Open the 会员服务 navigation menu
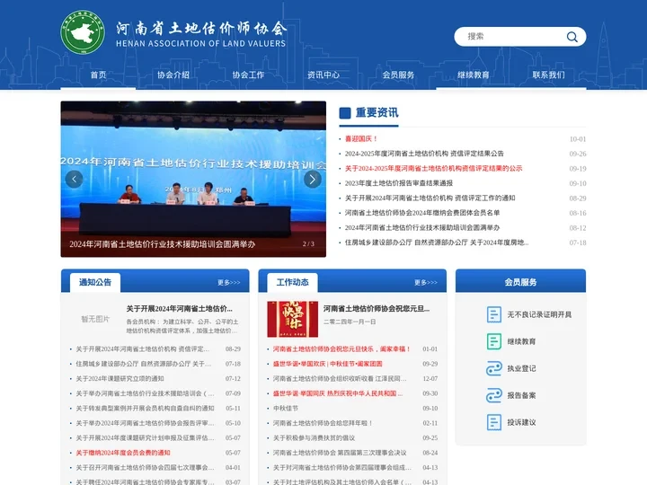 click(x=399, y=75)
